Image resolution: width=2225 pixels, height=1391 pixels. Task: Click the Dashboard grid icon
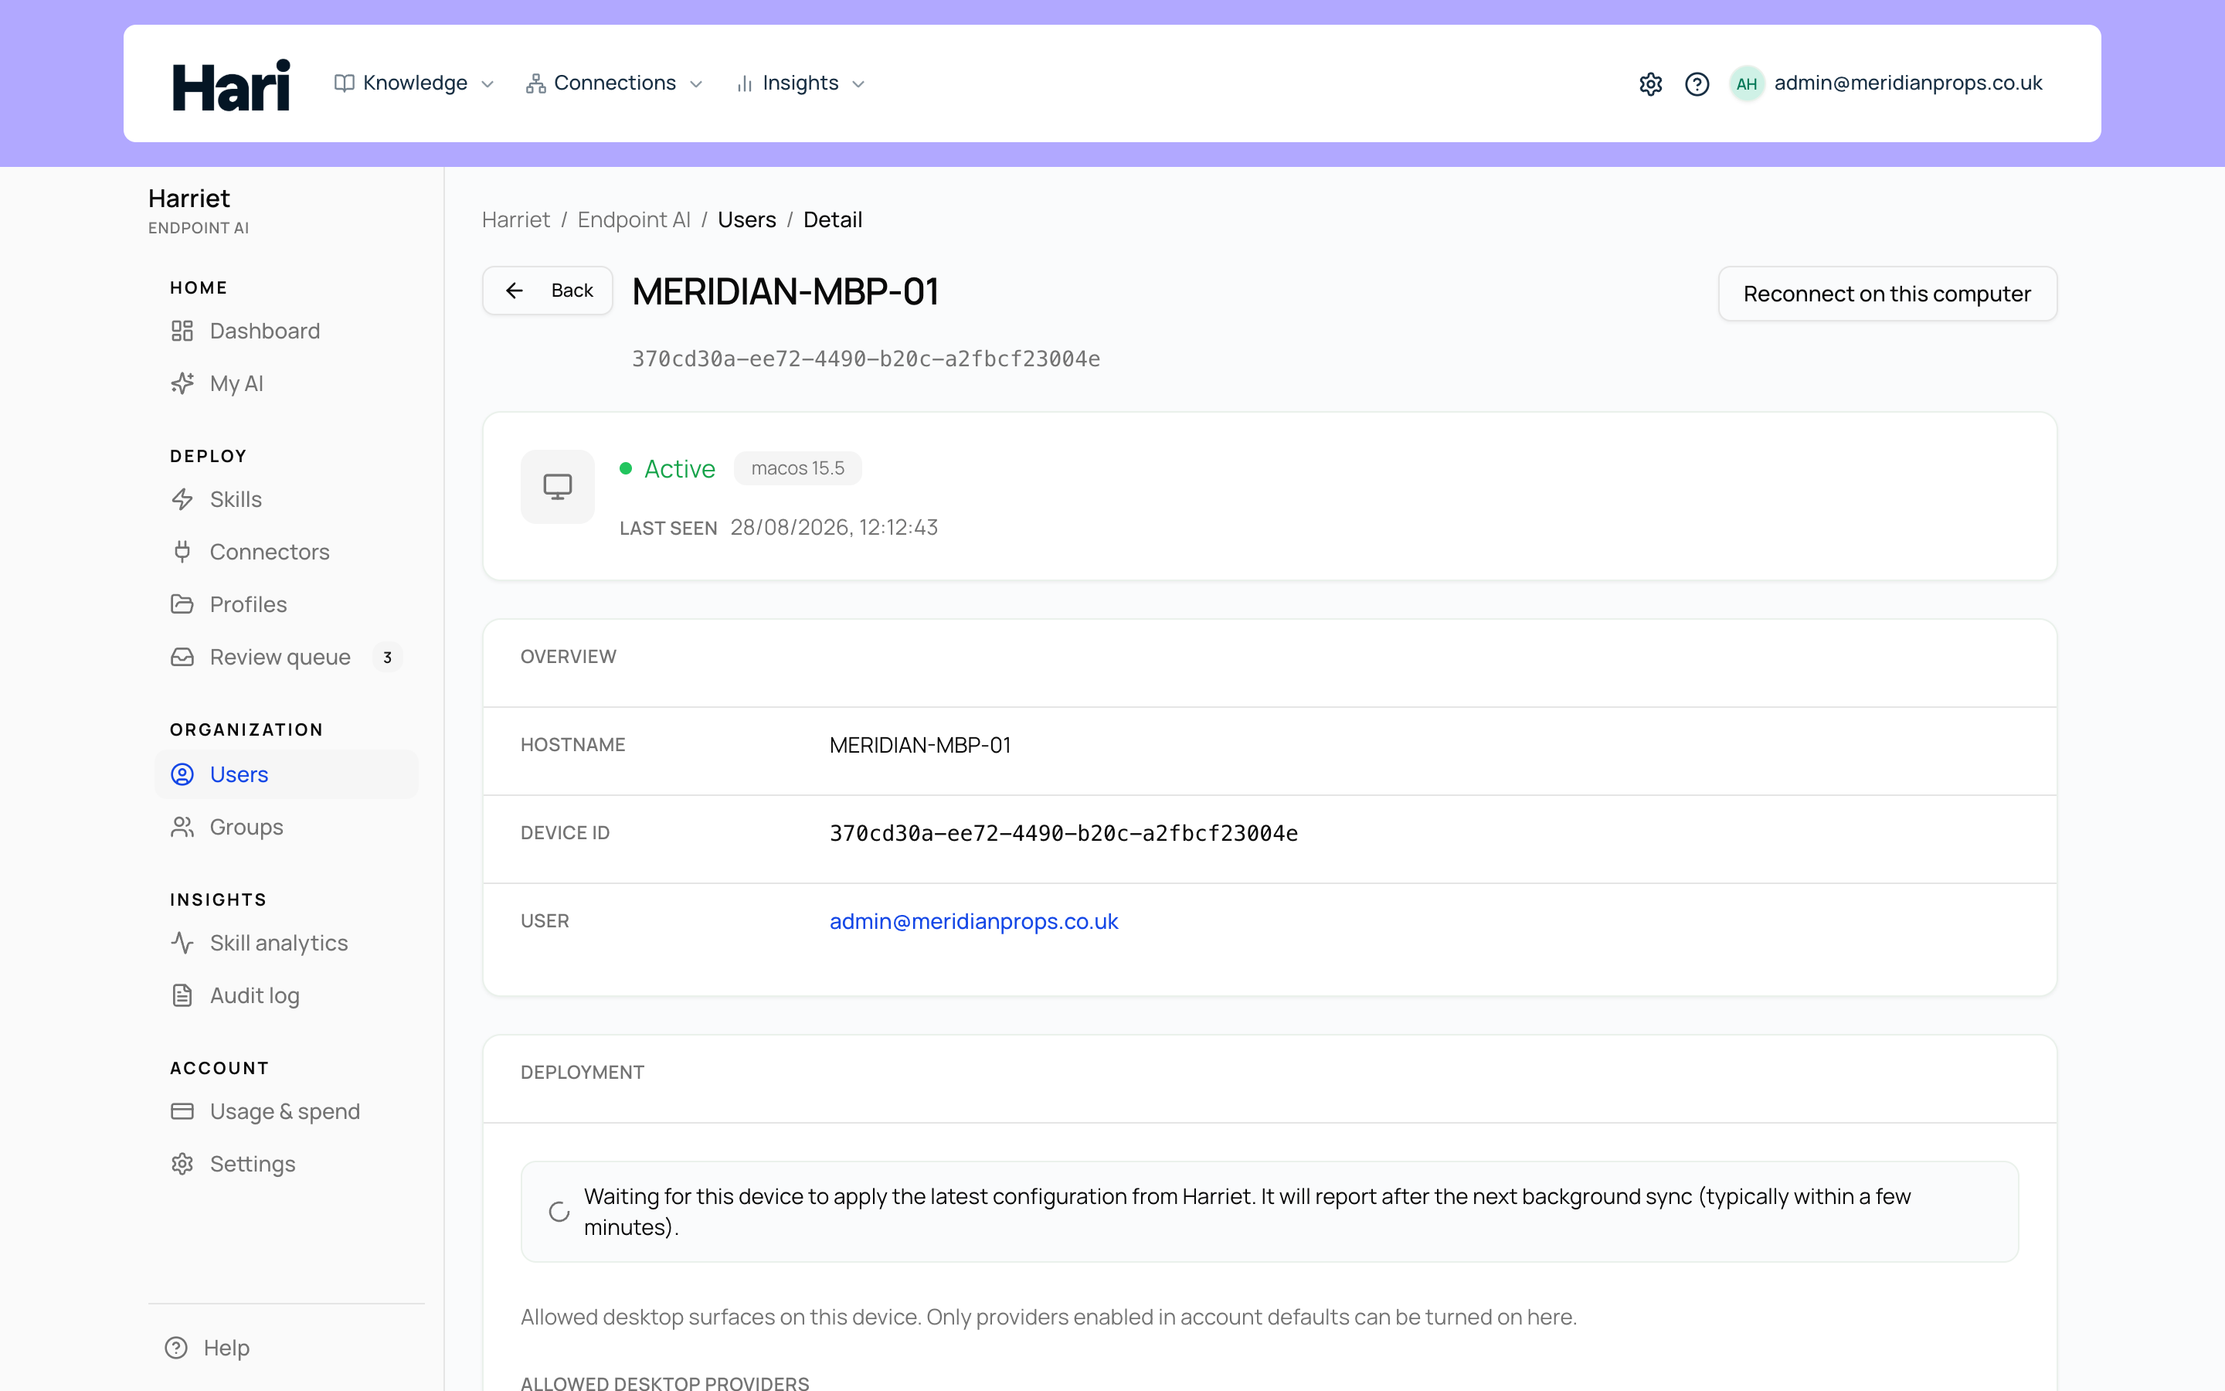pos(182,332)
